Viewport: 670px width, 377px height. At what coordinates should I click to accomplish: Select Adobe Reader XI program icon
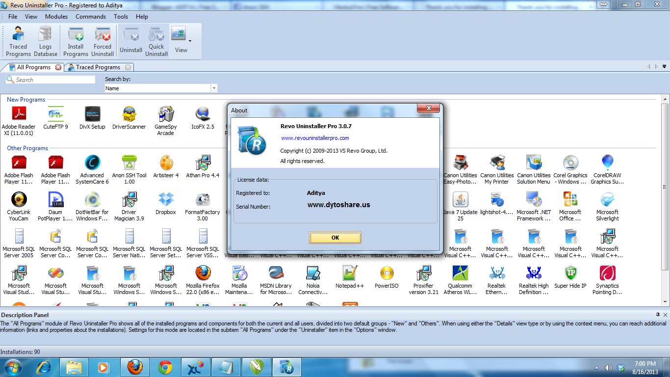click(19, 121)
